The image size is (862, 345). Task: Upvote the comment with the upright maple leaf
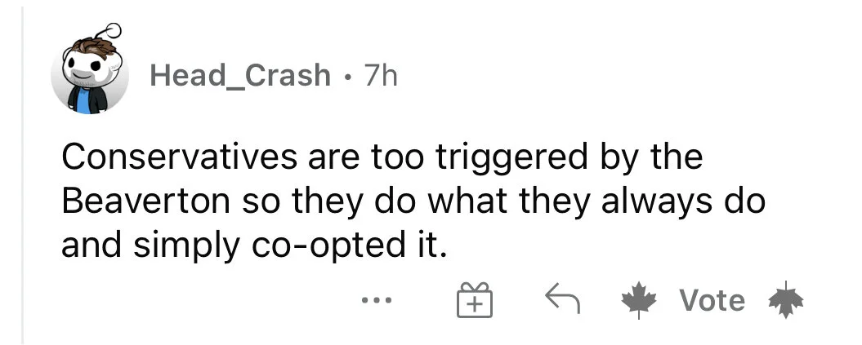(x=639, y=301)
